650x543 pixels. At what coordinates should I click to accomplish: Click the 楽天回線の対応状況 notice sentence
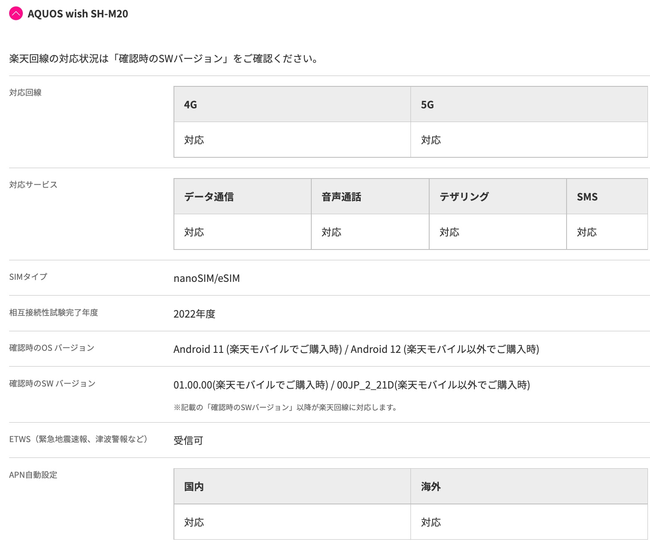164,59
